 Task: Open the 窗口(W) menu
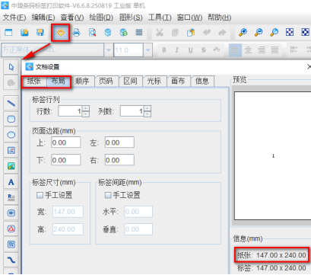click(189, 18)
